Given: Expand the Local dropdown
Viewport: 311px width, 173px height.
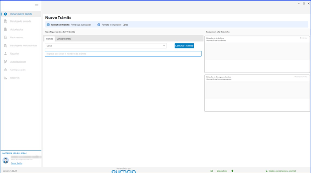Looking at the screenshot, I should [x=106, y=46].
